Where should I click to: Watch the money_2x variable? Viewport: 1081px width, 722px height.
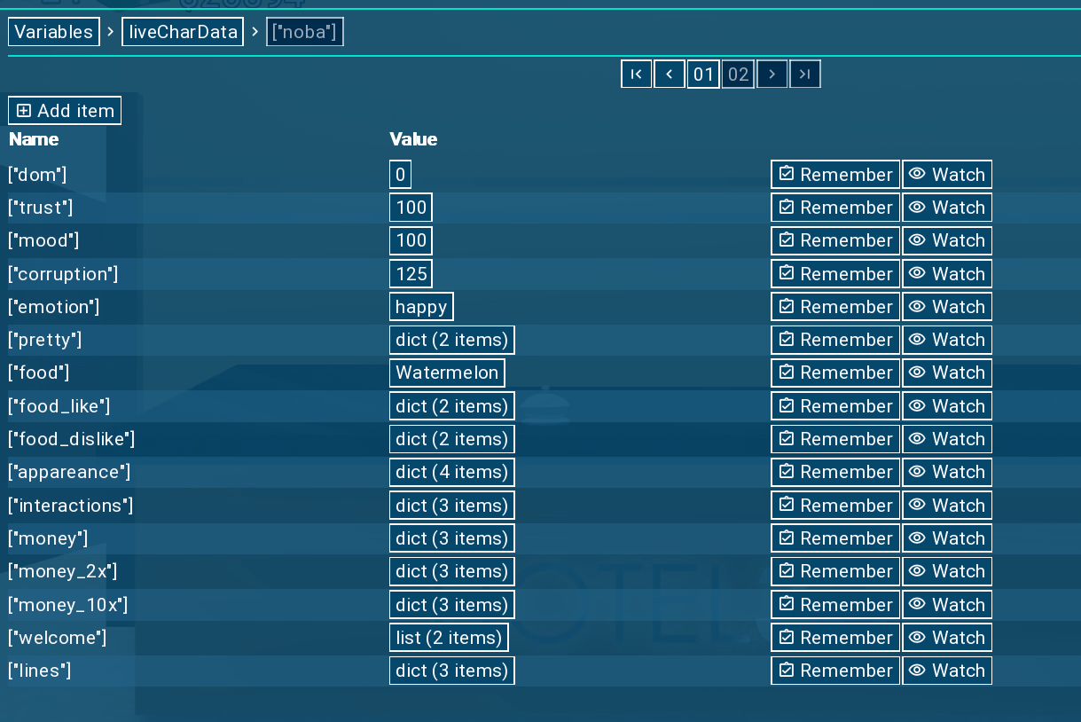pyautogui.click(x=947, y=571)
